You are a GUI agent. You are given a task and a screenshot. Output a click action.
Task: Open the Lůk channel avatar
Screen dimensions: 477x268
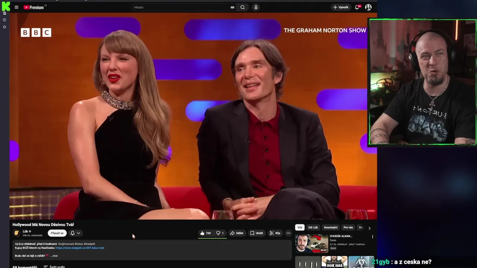pos(17,233)
